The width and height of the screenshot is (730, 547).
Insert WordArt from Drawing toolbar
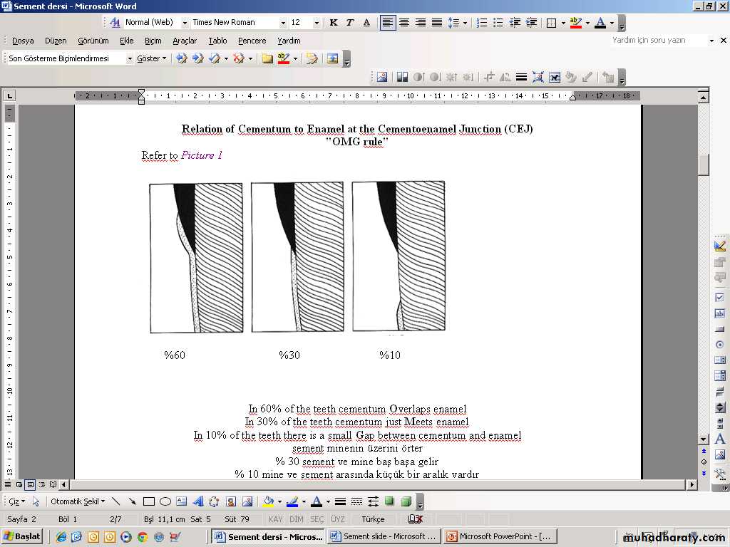pos(198,501)
